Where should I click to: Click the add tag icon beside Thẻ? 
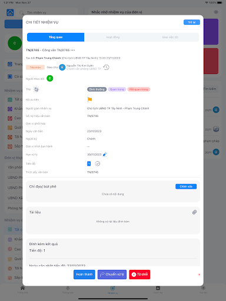36,89
